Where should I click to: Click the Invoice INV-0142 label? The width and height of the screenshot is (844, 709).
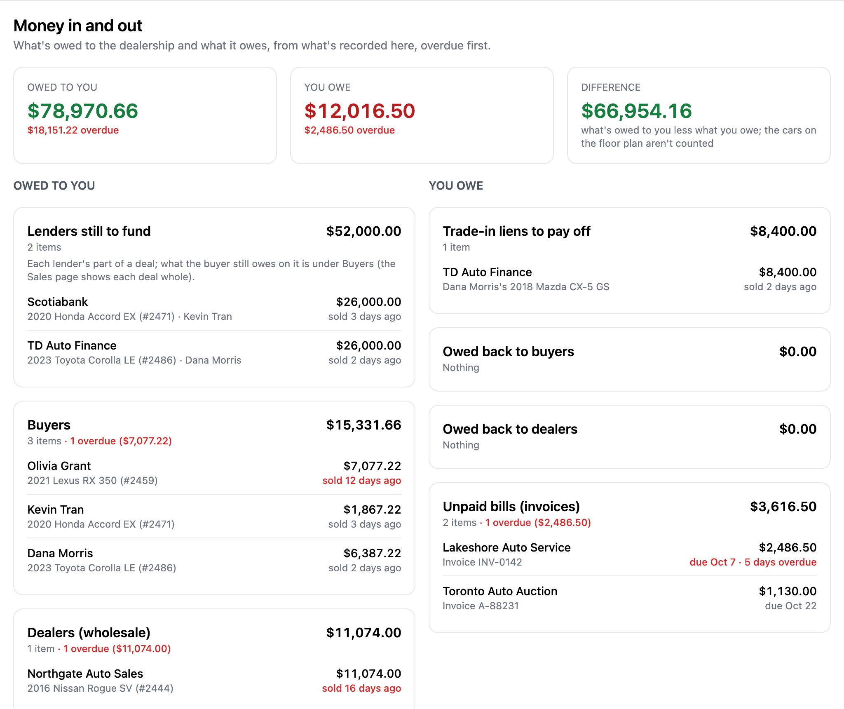tap(482, 562)
